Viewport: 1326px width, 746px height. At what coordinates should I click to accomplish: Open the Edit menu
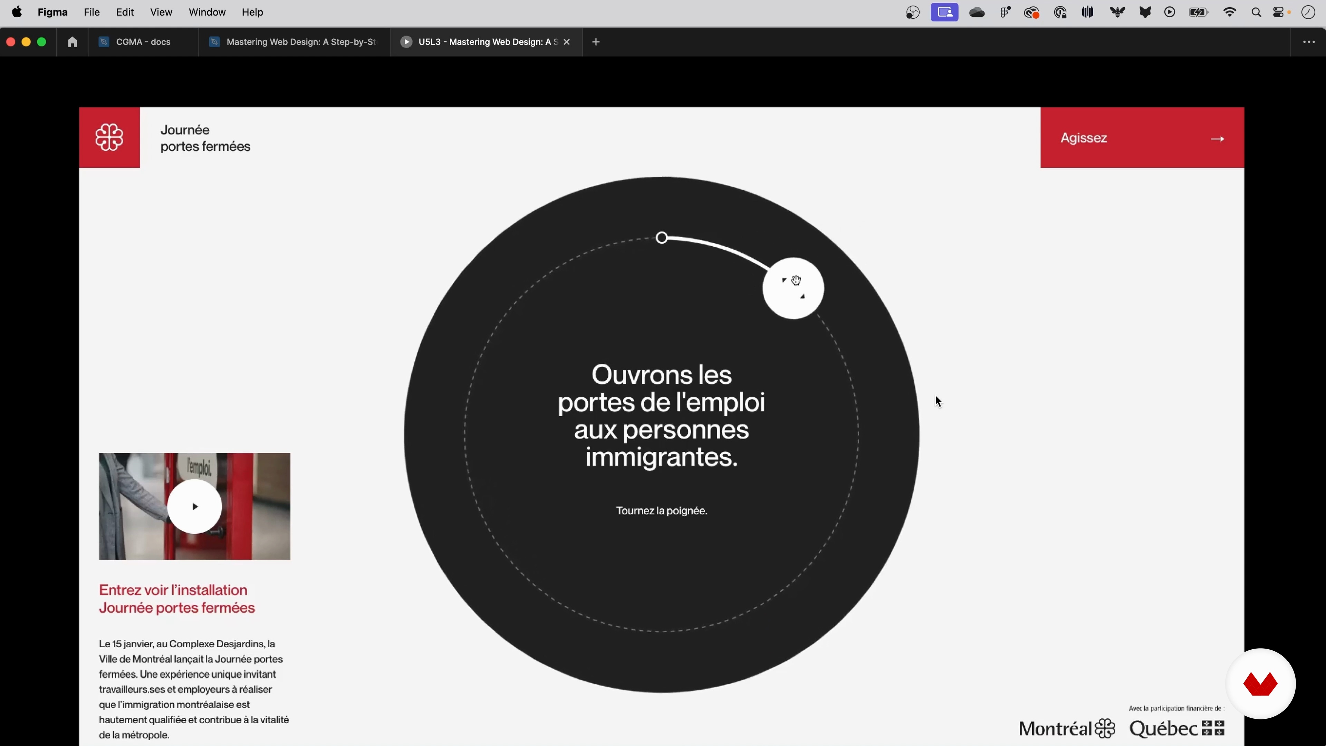click(125, 12)
